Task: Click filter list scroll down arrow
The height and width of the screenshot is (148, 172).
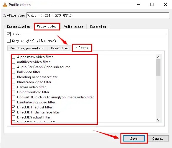Action: pos(158,120)
